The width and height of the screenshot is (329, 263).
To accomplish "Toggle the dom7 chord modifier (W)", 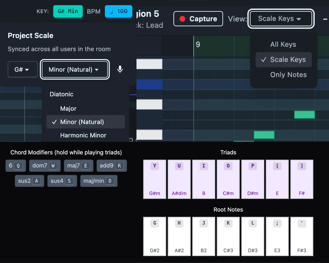I will (45, 166).
